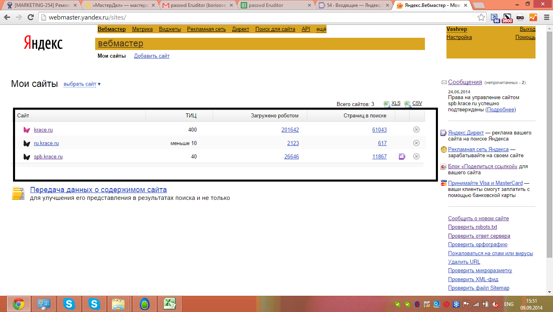This screenshot has width=553, height=312.
Task: Remove krace.ru using its X icon
Action: coord(416,130)
